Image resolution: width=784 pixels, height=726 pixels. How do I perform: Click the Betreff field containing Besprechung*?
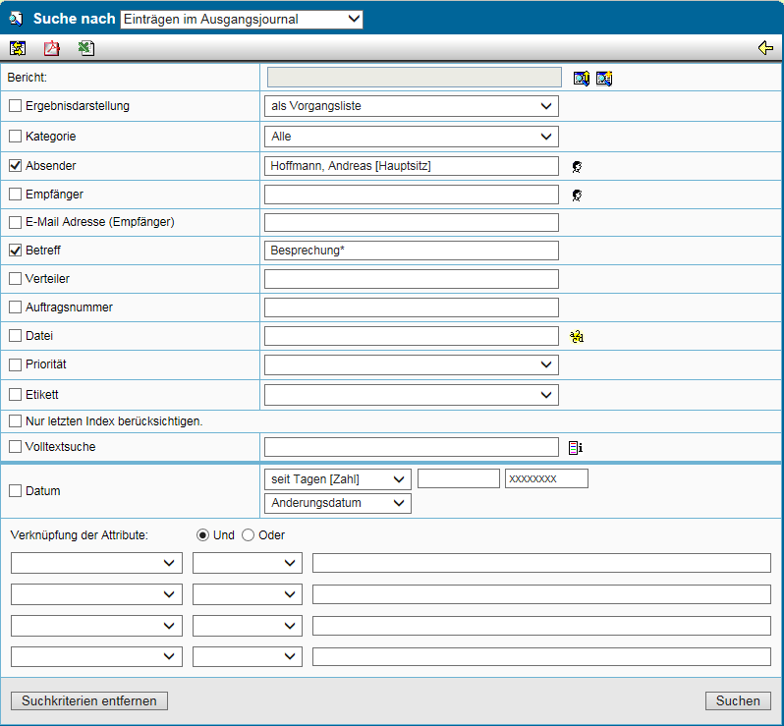coord(412,251)
